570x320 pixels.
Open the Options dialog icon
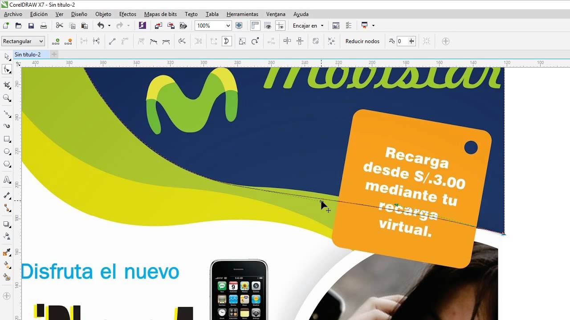click(x=349, y=26)
